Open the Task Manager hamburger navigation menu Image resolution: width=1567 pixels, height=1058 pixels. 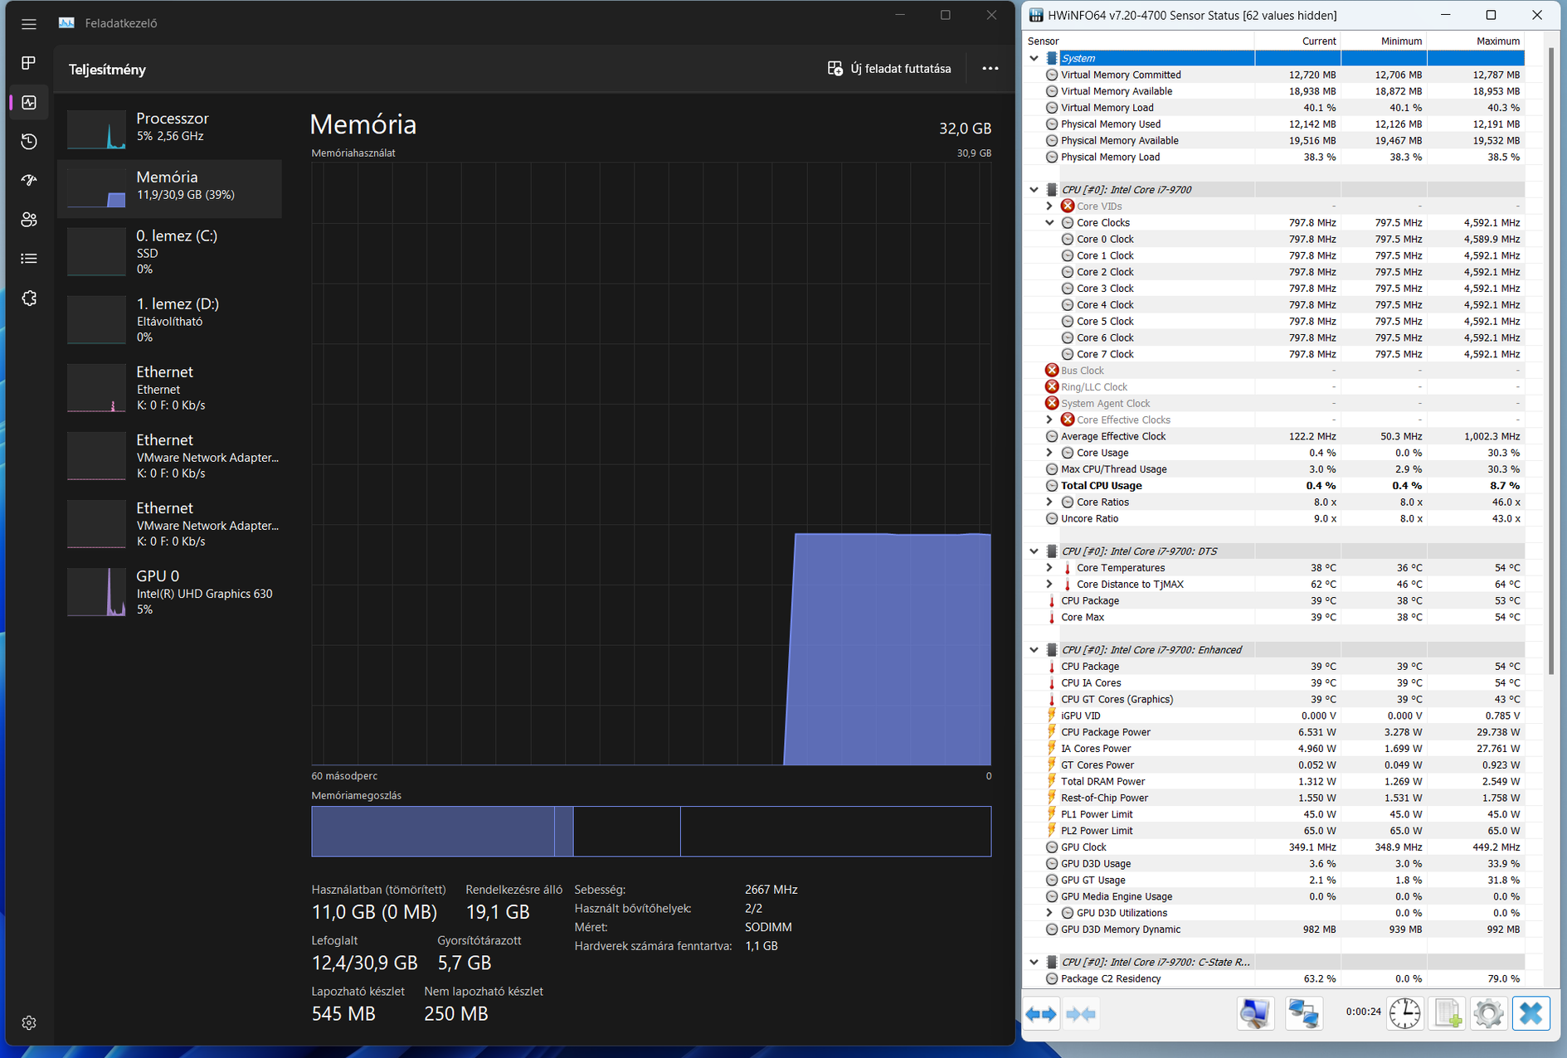click(x=29, y=24)
